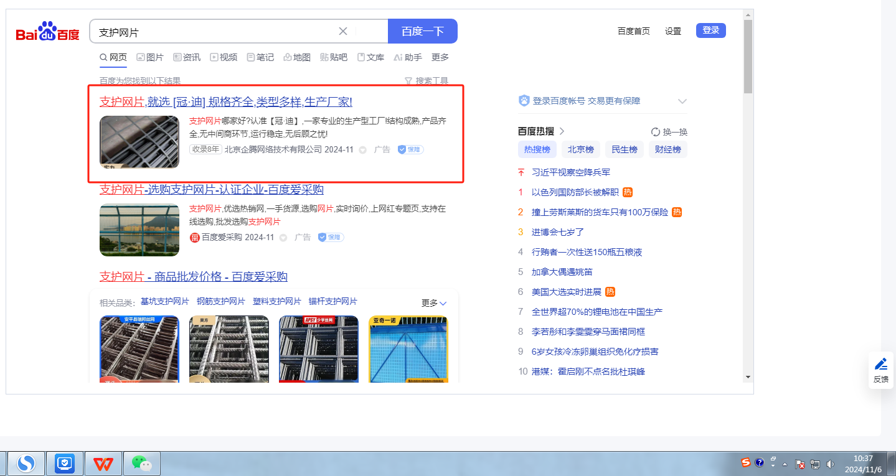Screen dimensions: 896x476
Task: Select 基坑支护网片 category
Action: [165, 302]
